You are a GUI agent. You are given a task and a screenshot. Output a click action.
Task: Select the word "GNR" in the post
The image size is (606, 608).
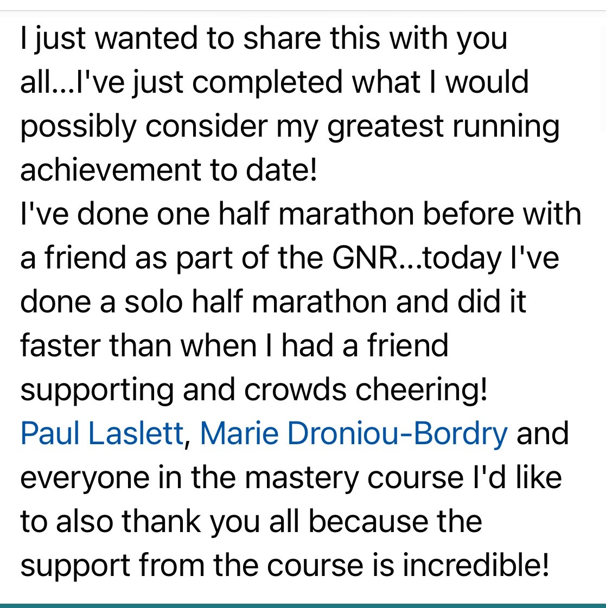[365, 258]
